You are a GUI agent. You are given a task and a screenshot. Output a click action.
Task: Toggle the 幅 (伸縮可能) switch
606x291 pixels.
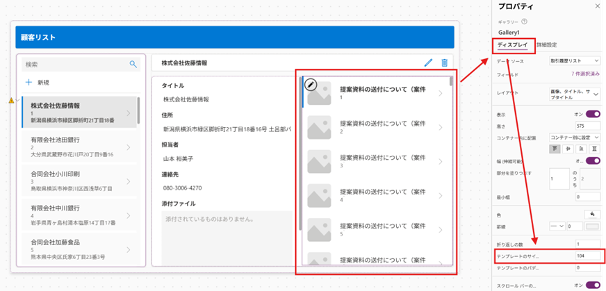tap(593, 160)
